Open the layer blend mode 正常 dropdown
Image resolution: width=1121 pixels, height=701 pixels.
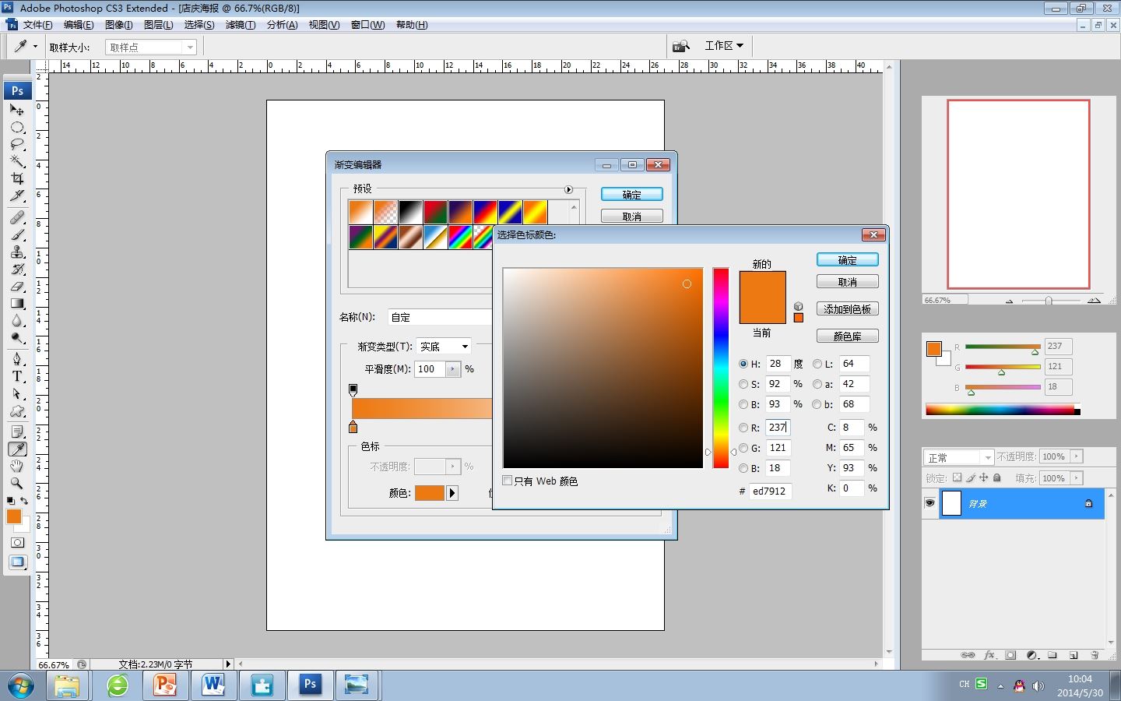(x=958, y=457)
